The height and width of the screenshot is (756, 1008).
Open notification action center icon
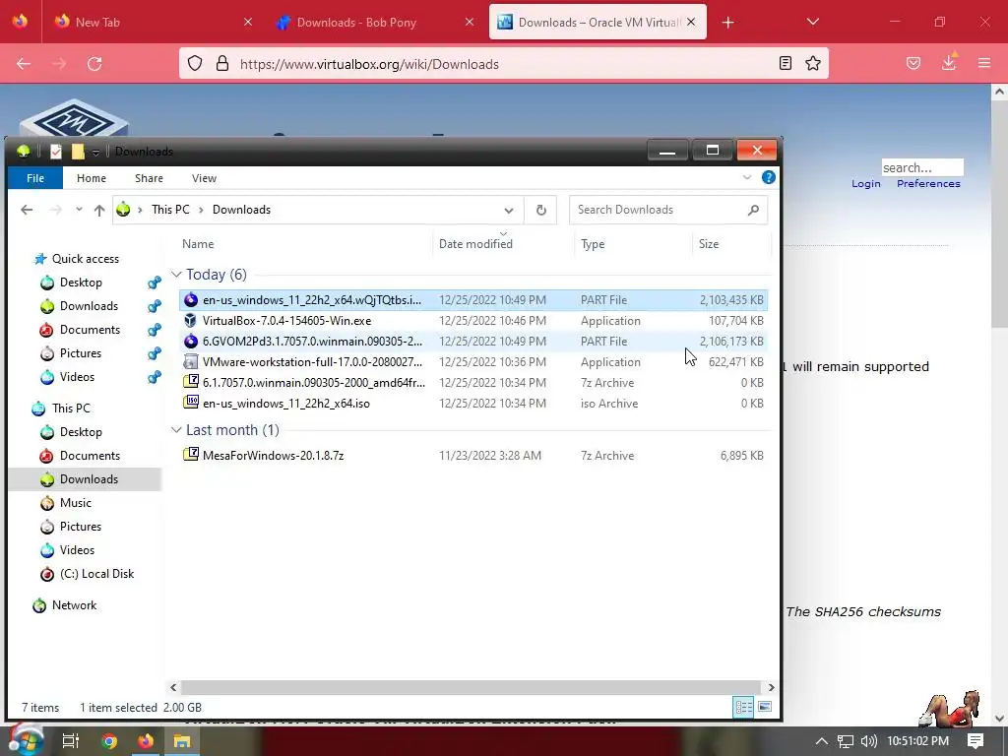[x=976, y=740]
